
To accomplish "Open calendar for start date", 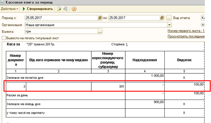I will 100,18.
